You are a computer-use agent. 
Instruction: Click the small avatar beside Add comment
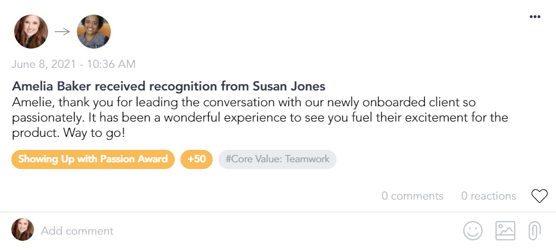point(23,230)
